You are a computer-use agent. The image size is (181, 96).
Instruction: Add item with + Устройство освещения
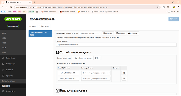click(83, 58)
